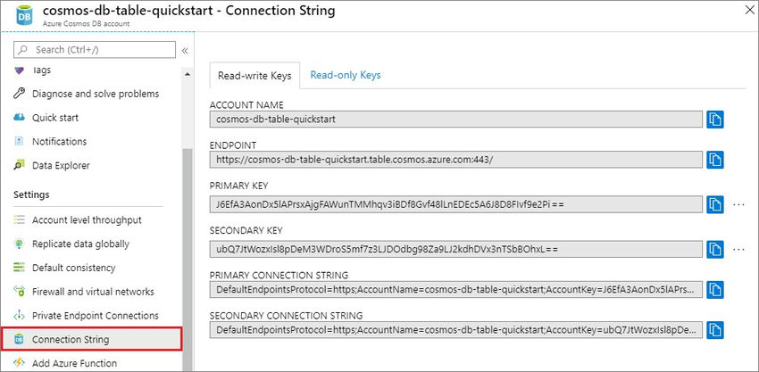
Task: Click the Default consistency icon
Action: [19, 268]
